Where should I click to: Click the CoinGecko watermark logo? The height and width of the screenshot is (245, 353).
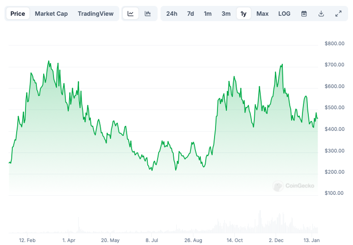(x=293, y=186)
